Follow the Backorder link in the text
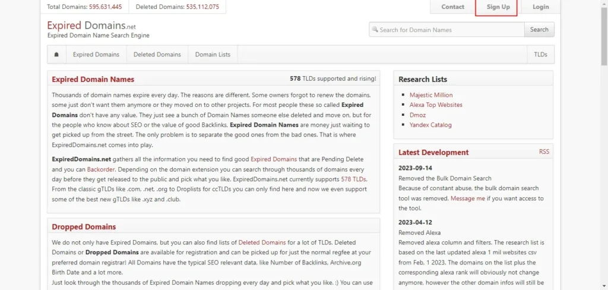608x290 pixels. click(x=108, y=169)
